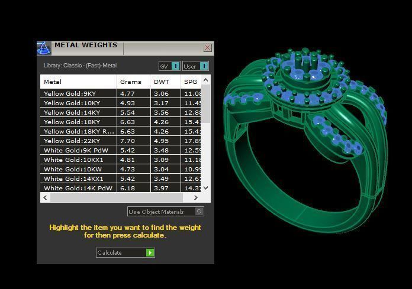Enable Use Object Materials option
The image size is (412, 289).
pos(166,212)
